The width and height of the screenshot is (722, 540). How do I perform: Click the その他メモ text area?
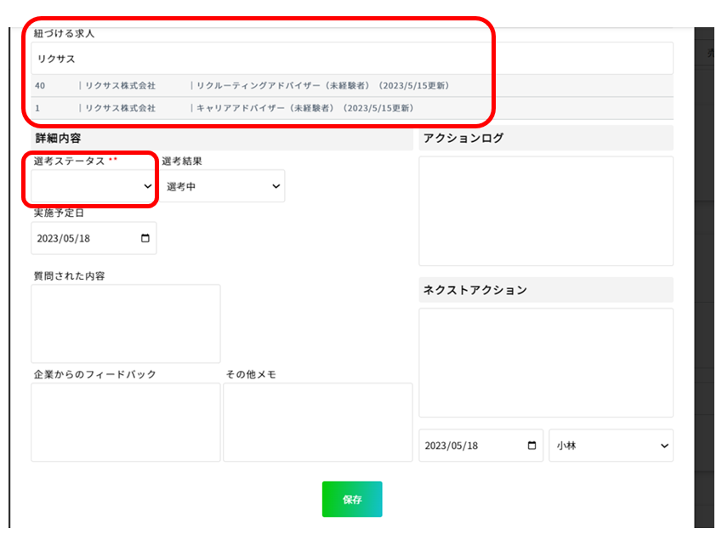(x=318, y=422)
